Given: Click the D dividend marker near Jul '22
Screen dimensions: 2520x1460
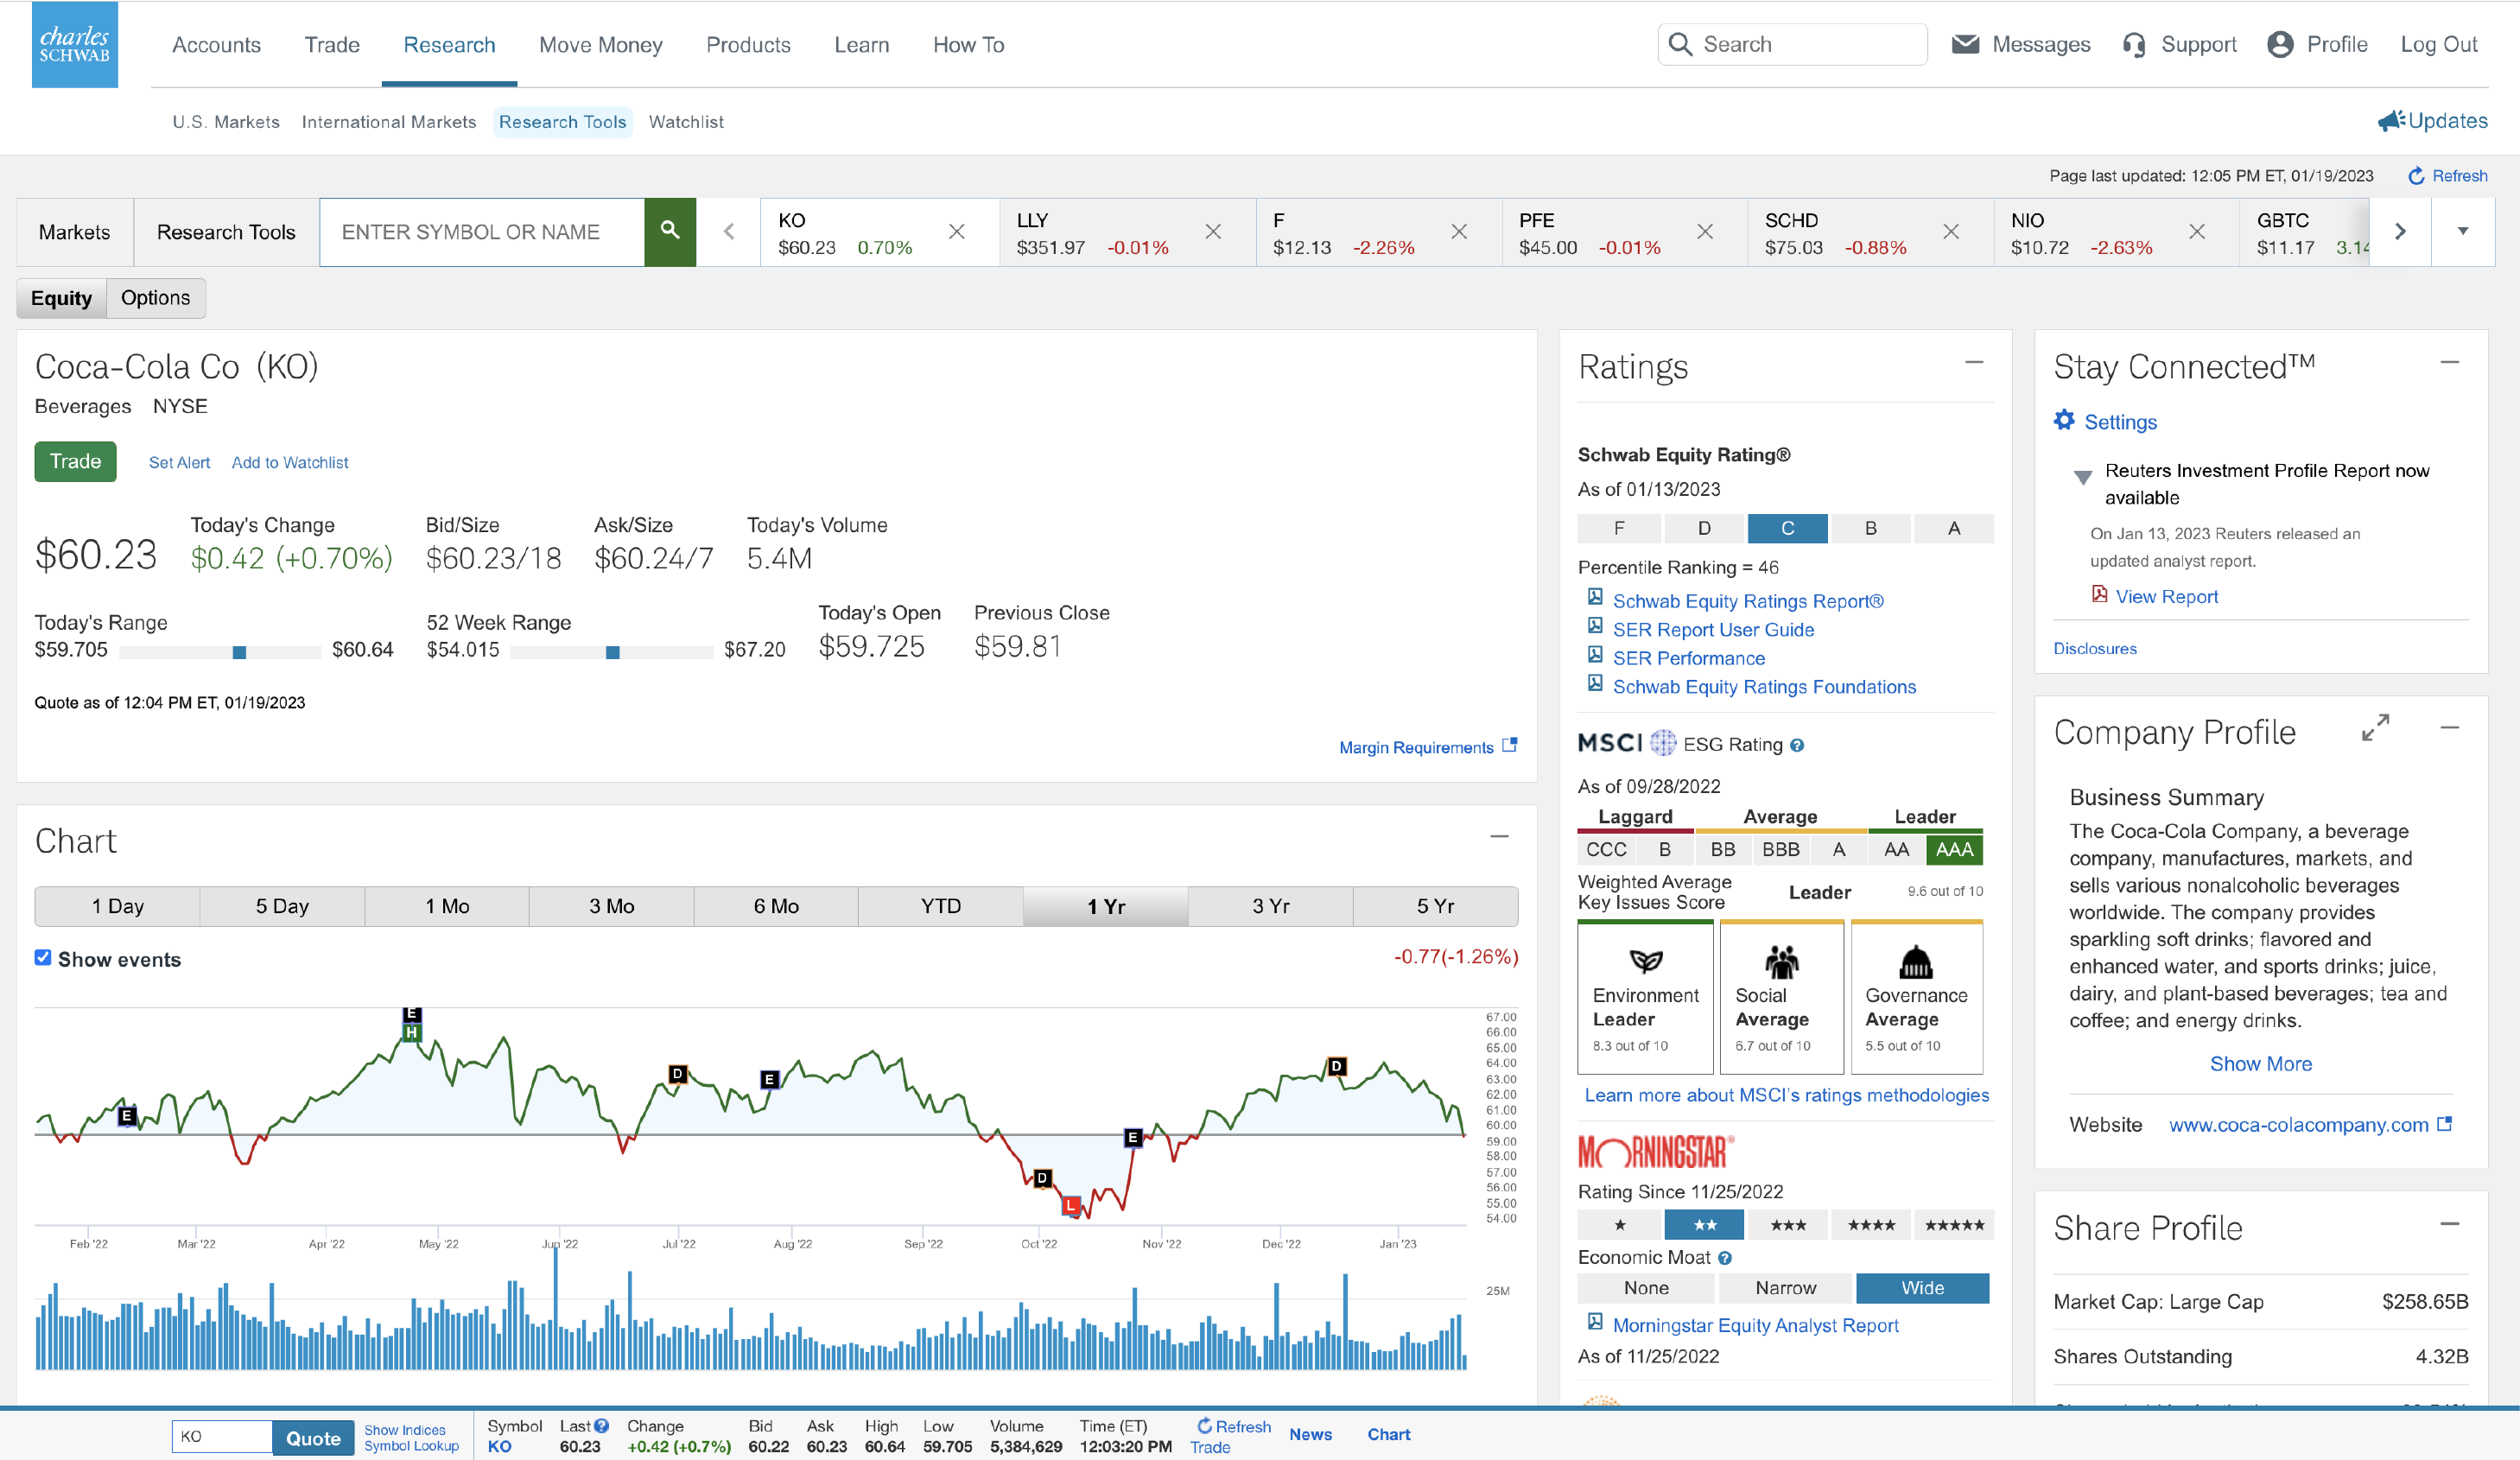Looking at the screenshot, I should click(678, 1074).
